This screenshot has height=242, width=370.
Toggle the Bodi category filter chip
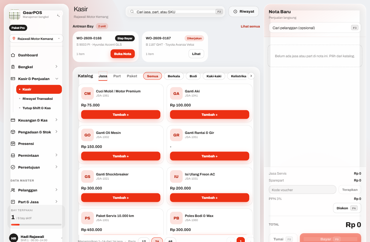[x=193, y=76]
